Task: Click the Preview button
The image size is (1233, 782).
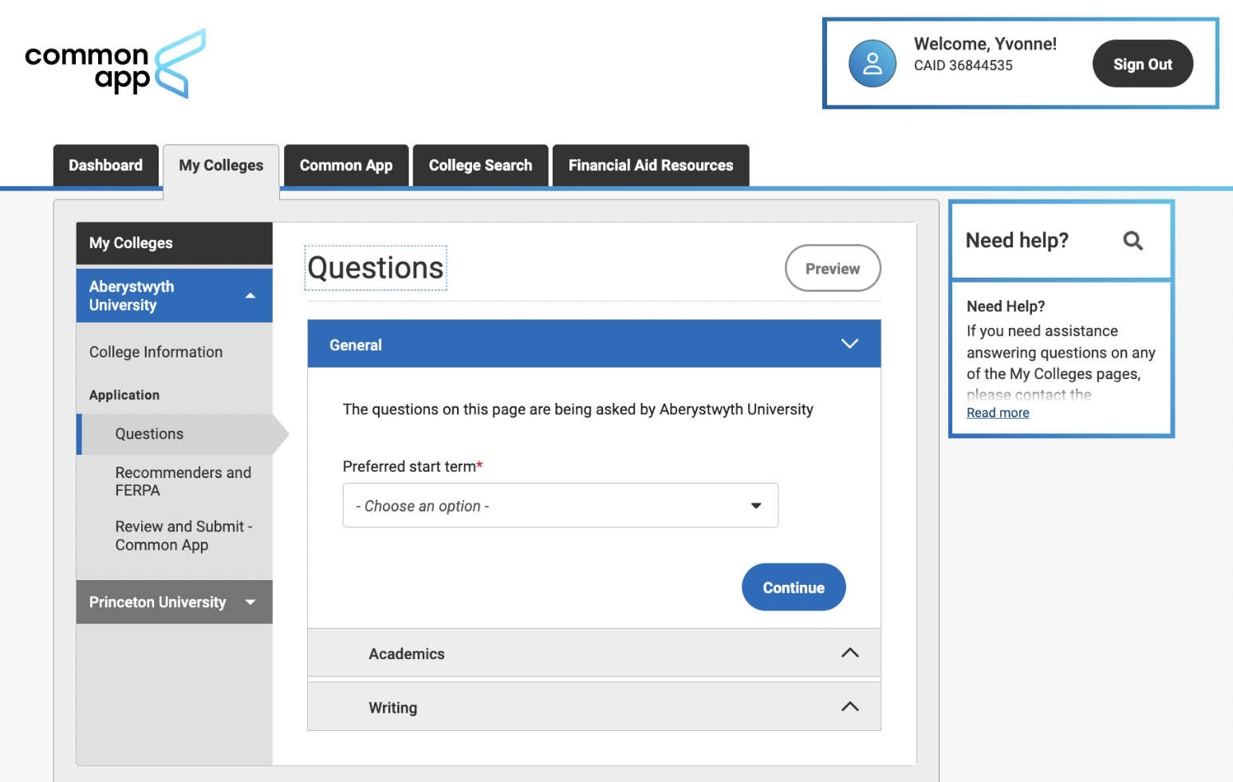Action: coord(833,268)
